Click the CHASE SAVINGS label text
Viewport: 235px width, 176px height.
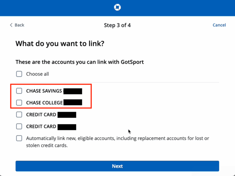pos(44,91)
